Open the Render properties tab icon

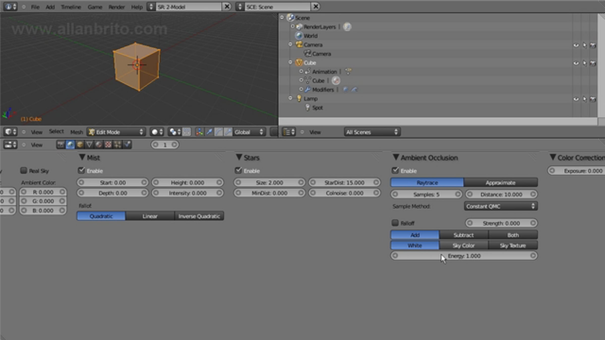coord(60,145)
